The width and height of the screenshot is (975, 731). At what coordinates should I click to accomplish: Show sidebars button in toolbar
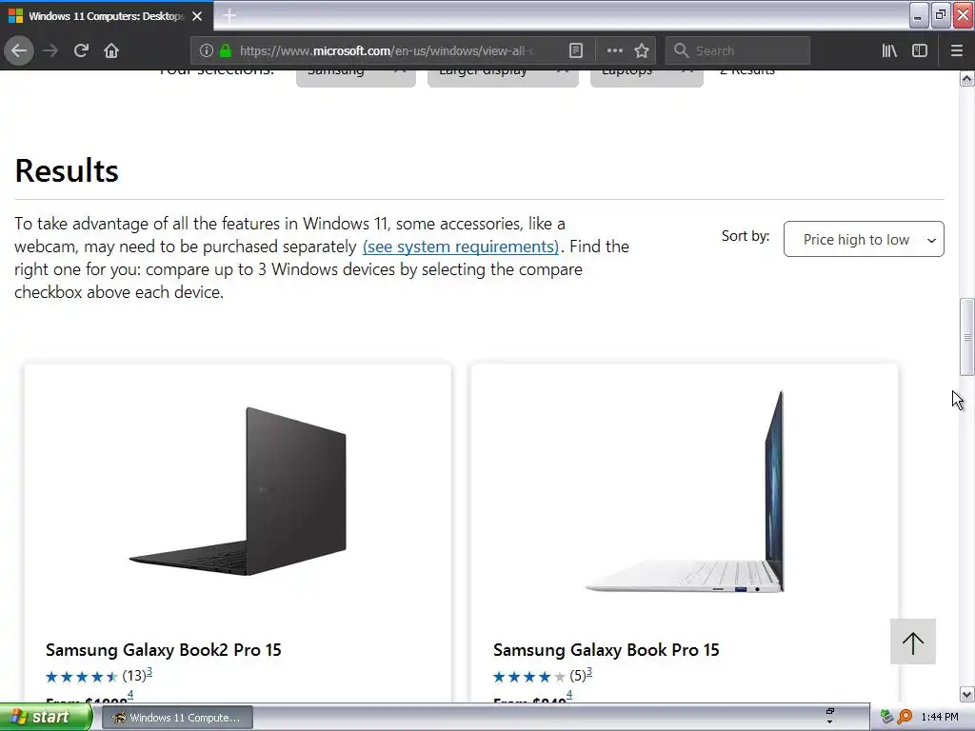[x=920, y=50]
